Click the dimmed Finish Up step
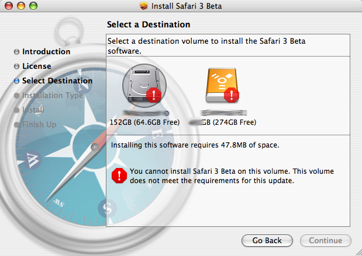Screen dimensions: 362x256 [x=35, y=125]
